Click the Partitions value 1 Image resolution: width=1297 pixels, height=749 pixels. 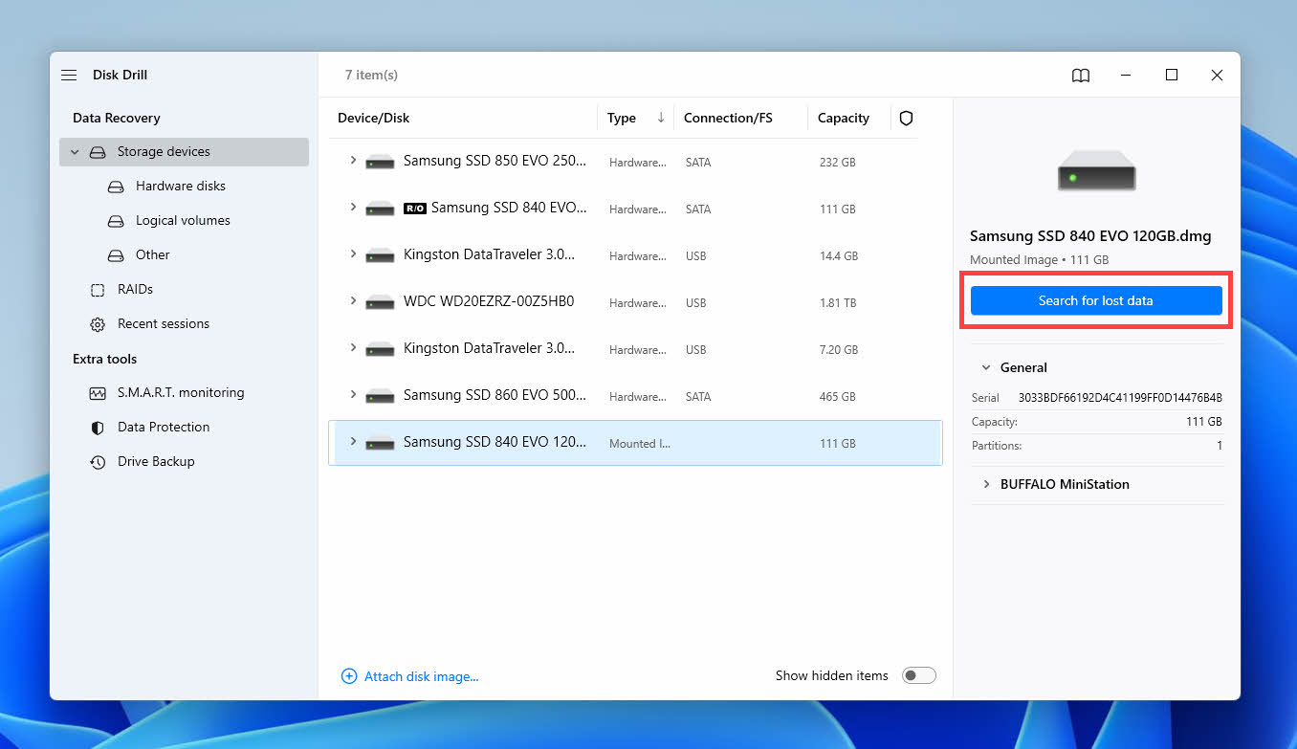pyautogui.click(x=1220, y=446)
